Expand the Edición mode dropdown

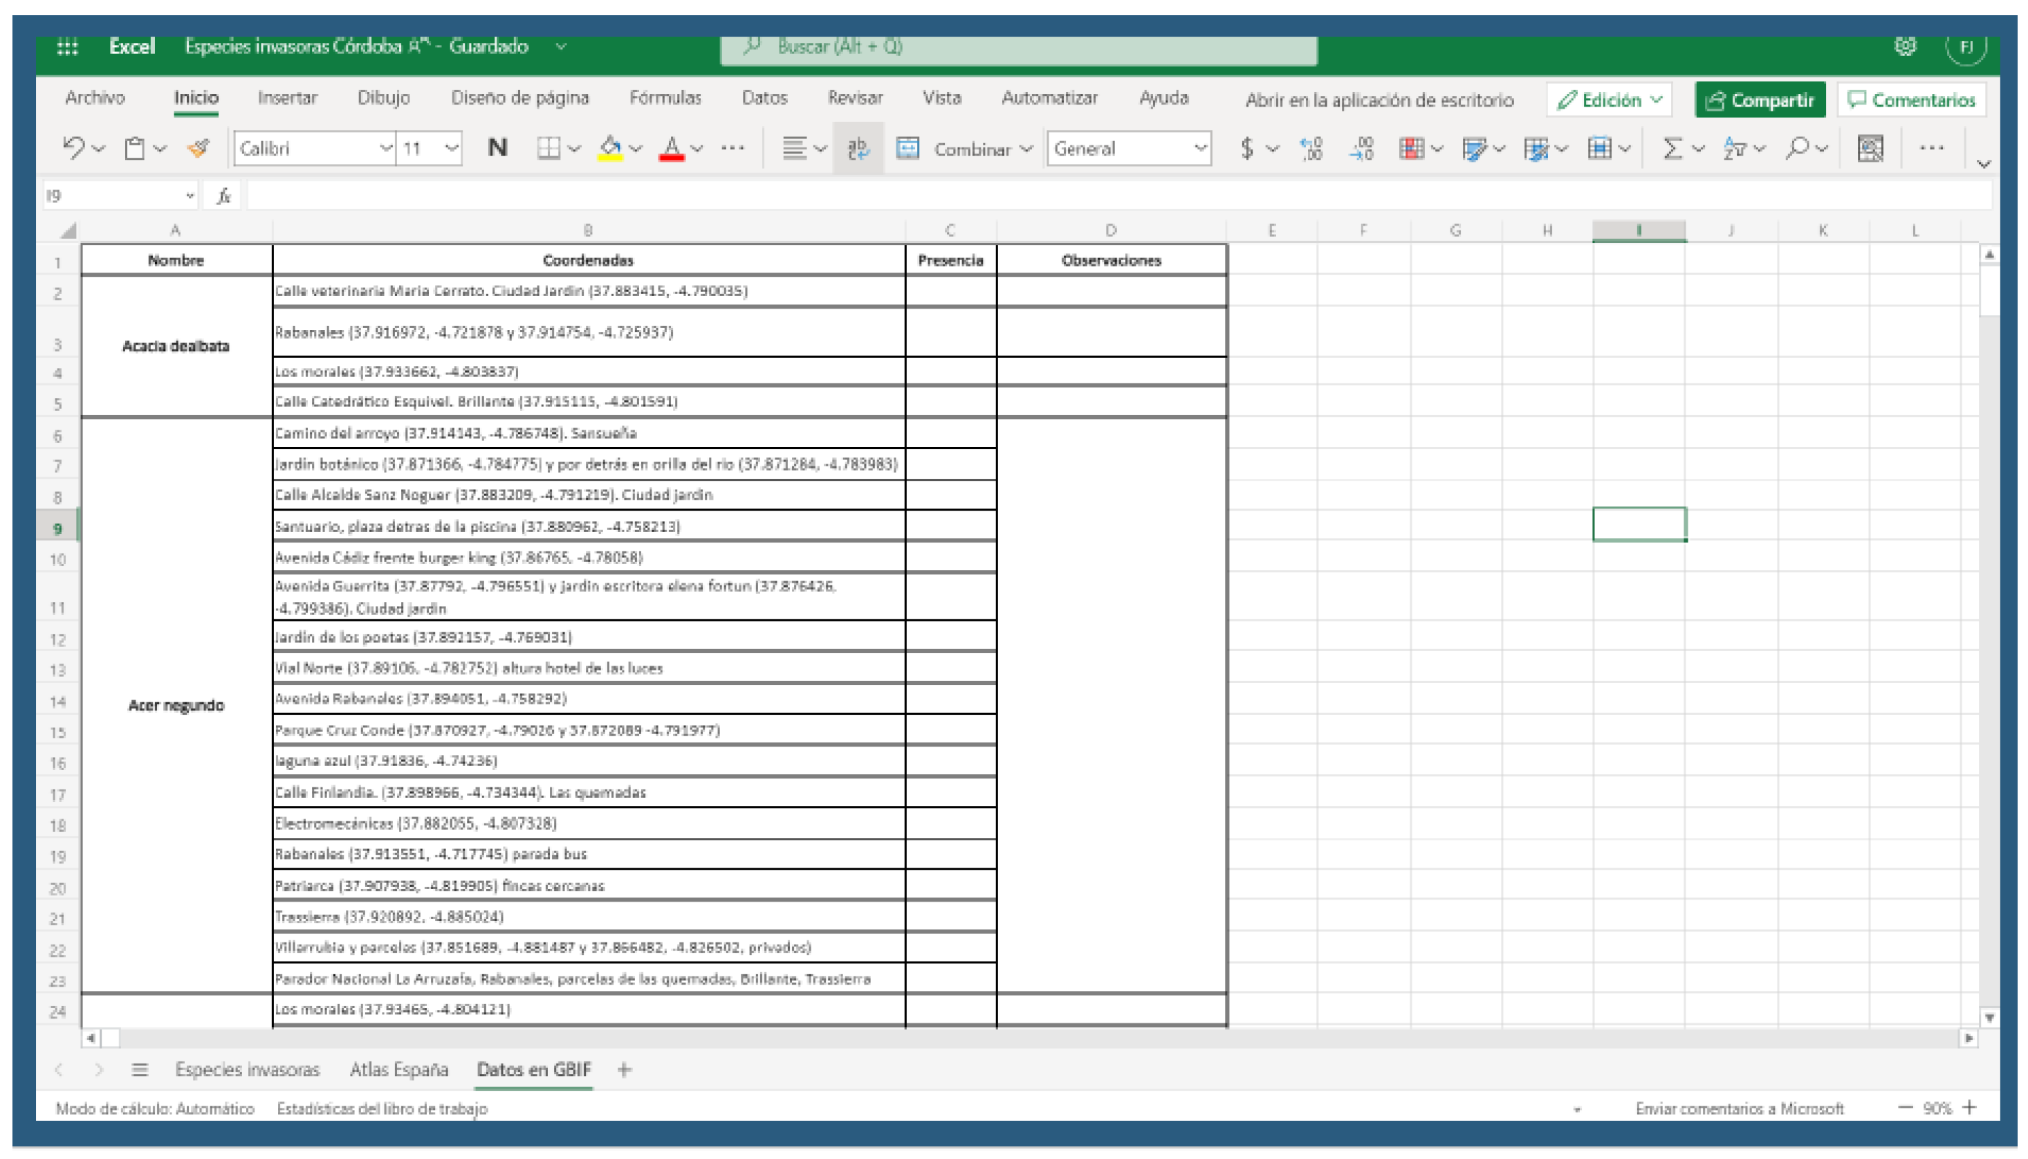[1610, 100]
